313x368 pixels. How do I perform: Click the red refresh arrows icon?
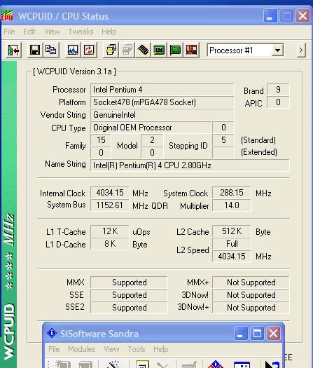pos(89,50)
